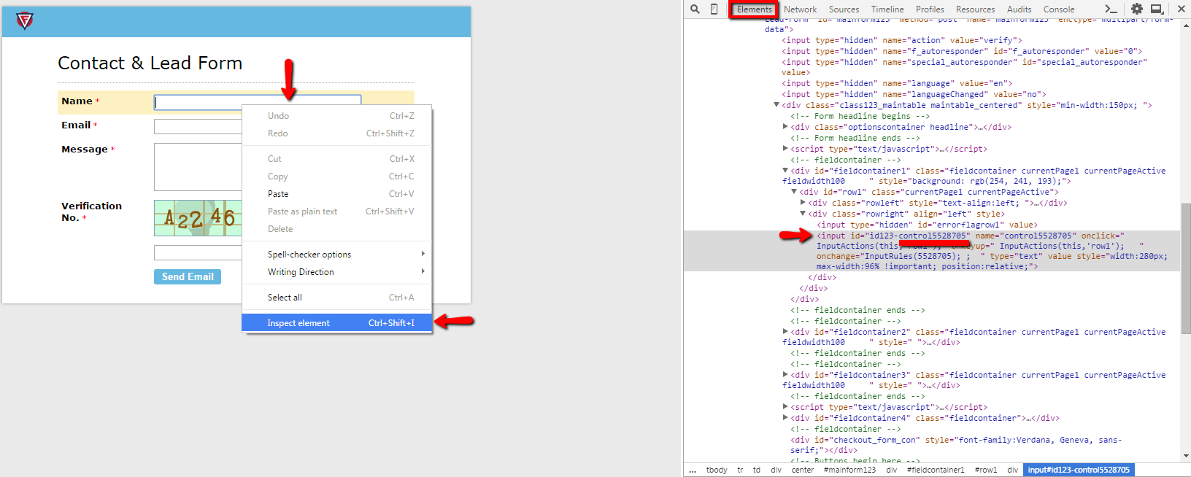Choose Select all in context menu
Image resolution: width=1191 pixels, height=477 pixels.
[337, 298]
